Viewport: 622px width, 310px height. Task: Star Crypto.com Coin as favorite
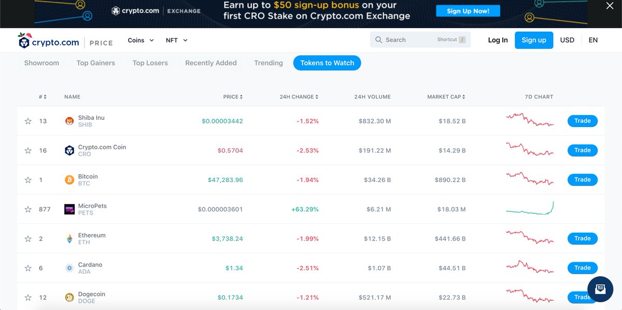[x=28, y=151]
